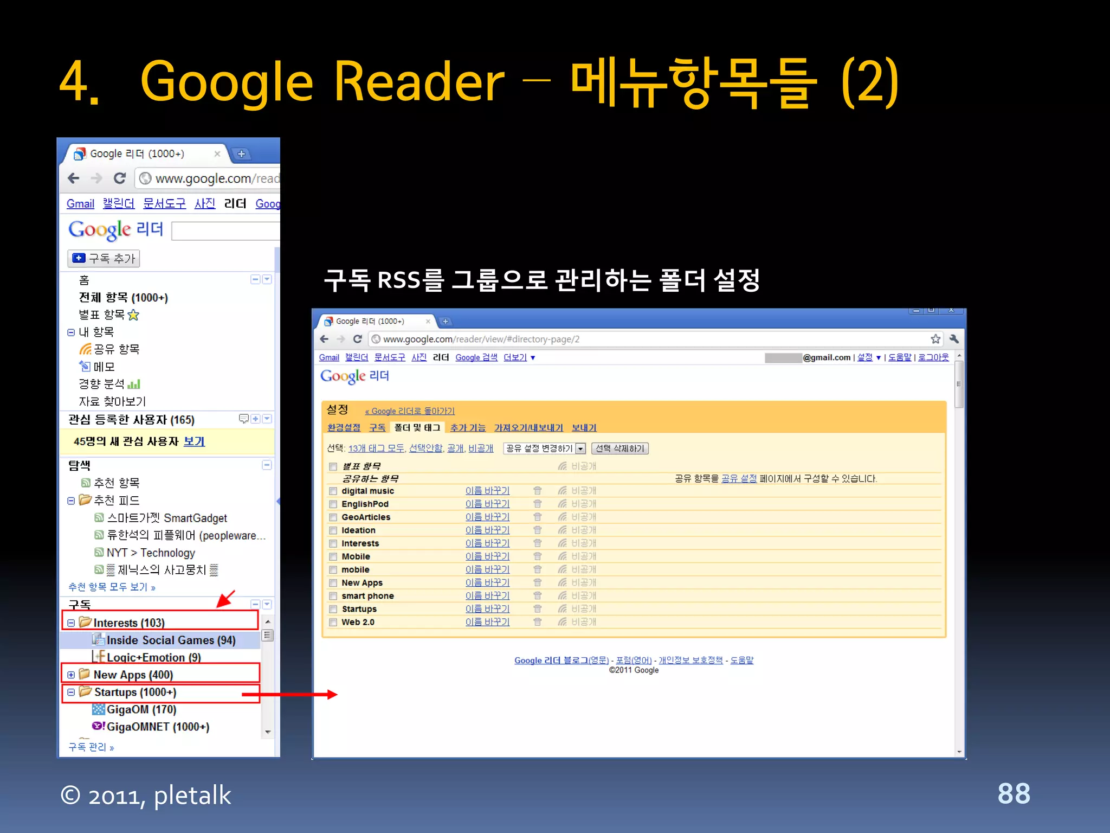Select the capitalized Mobile tag checkbox

coord(333,556)
